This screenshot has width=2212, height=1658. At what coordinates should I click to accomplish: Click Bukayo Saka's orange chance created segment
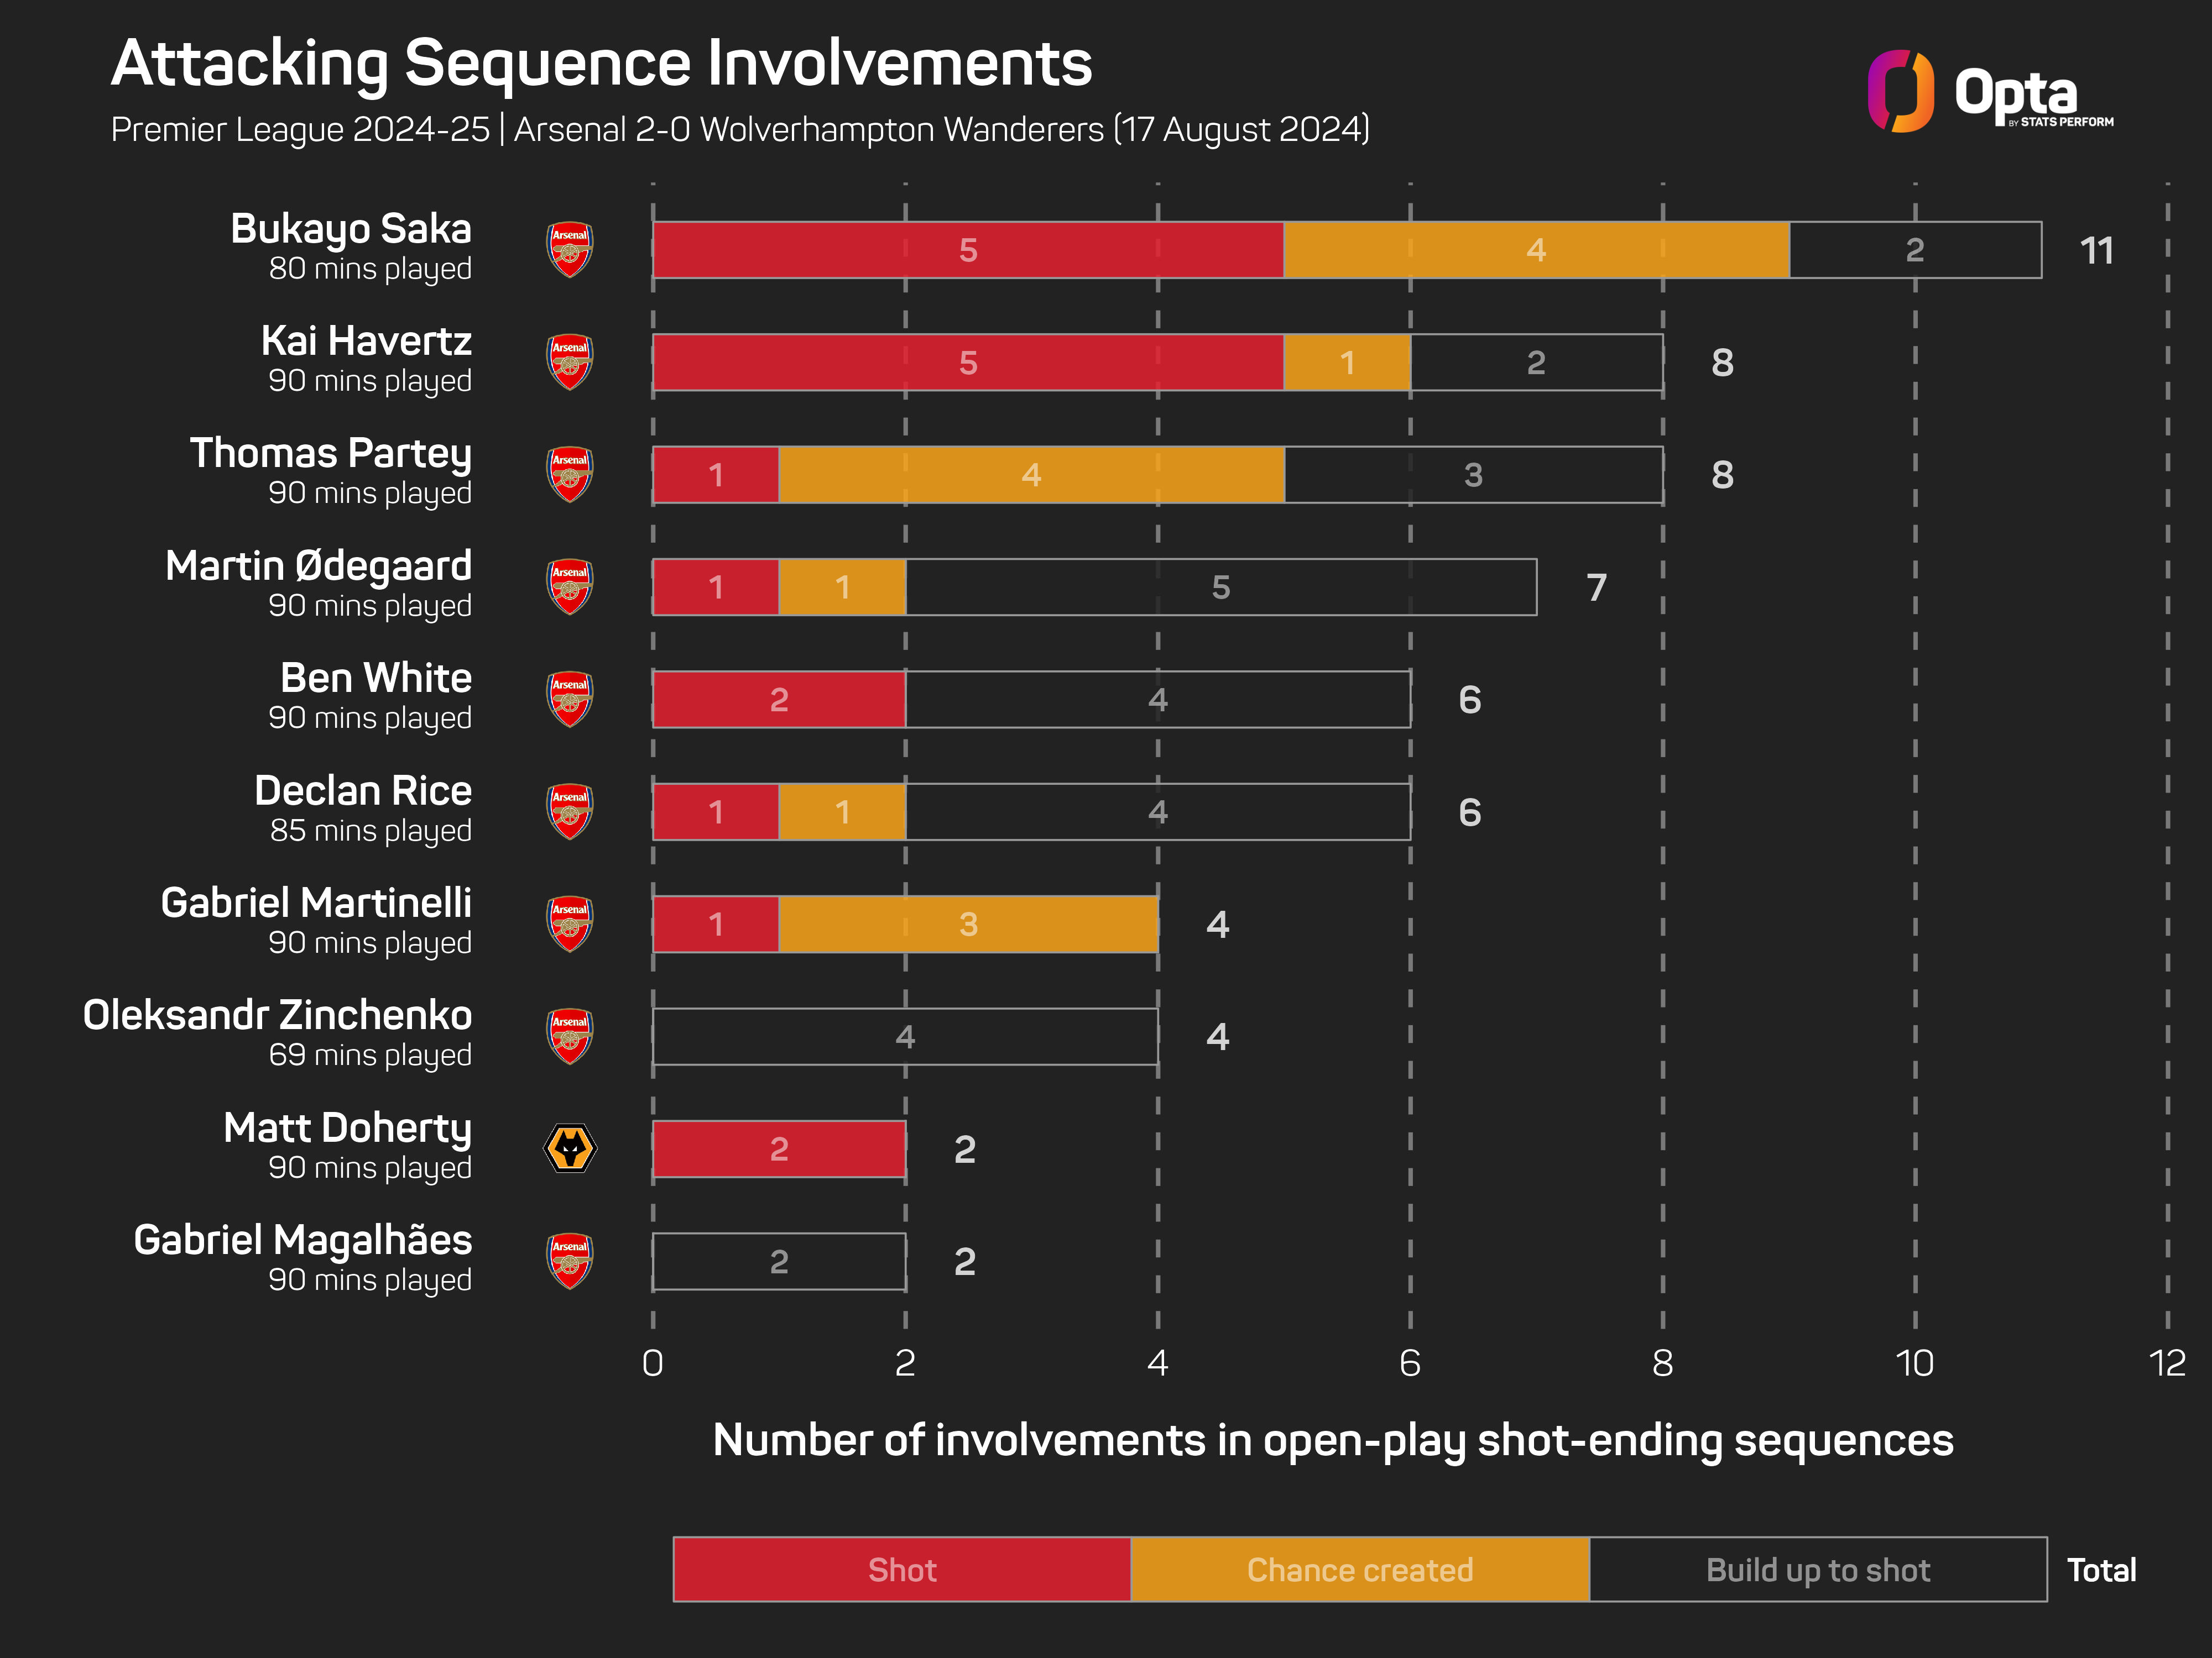pyautogui.click(x=1536, y=250)
